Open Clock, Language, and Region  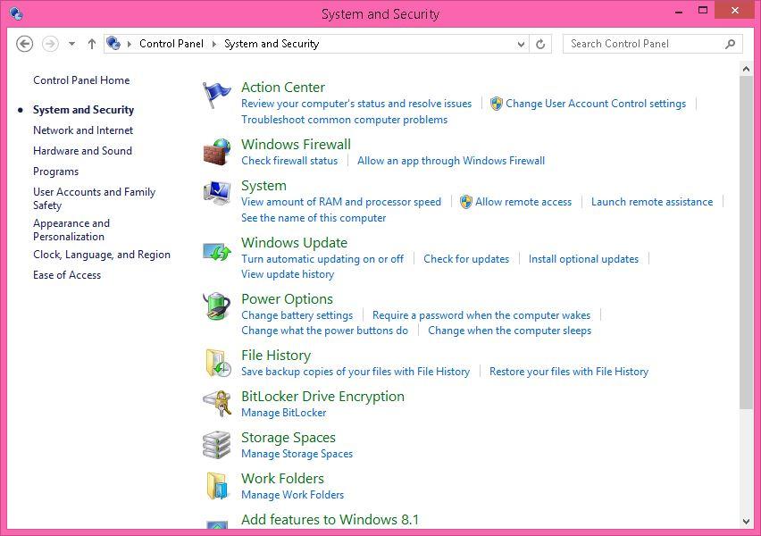click(102, 255)
